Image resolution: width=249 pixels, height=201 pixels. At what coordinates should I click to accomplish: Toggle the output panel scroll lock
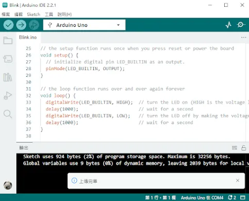pos(243,148)
